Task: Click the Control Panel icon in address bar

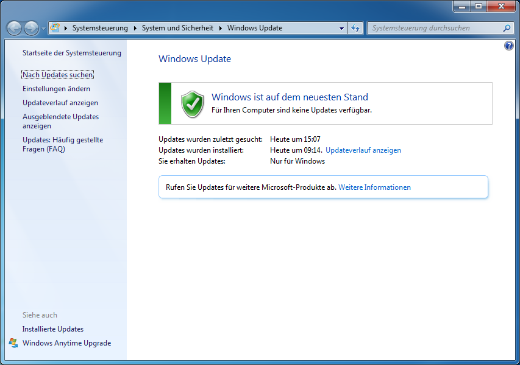Action: click(x=55, y=28)
